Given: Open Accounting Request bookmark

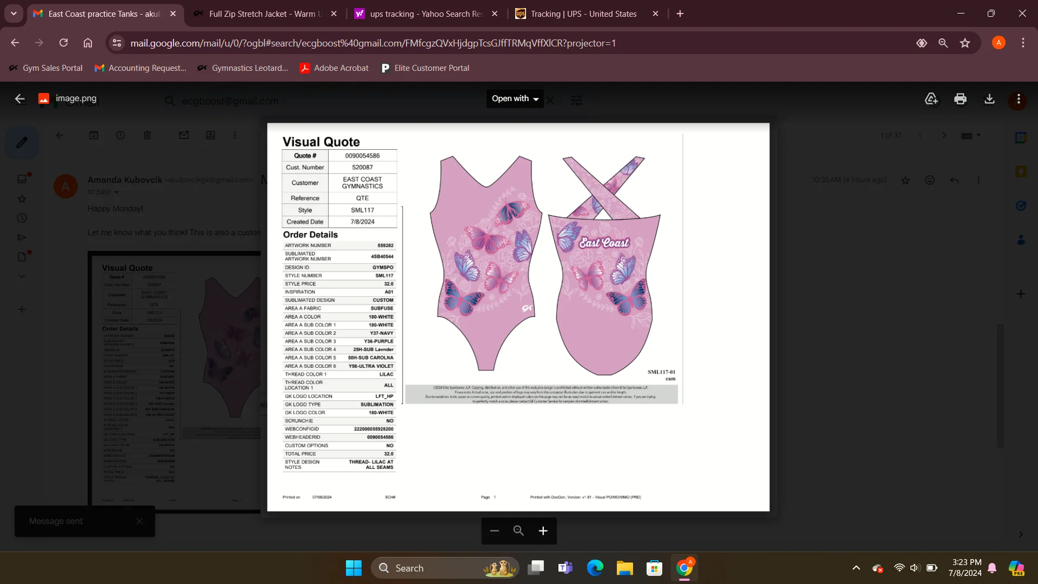Looking at the screenshot, I should tap(141, 68).
